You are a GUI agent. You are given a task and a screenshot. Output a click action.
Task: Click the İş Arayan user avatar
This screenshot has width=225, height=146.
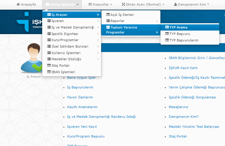(33, 58)
